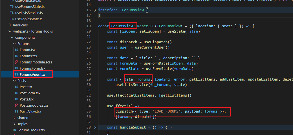Expand the shared folder
This screenshot has width=293, height=135.
pyautogui.click(x=15, y=118)
